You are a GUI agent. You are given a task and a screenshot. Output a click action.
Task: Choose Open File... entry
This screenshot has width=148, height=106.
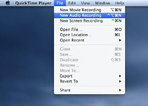[90, 29]
